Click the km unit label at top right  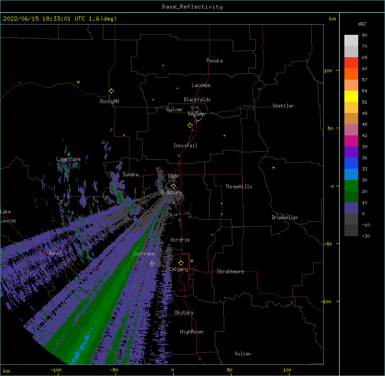(332, 19)
